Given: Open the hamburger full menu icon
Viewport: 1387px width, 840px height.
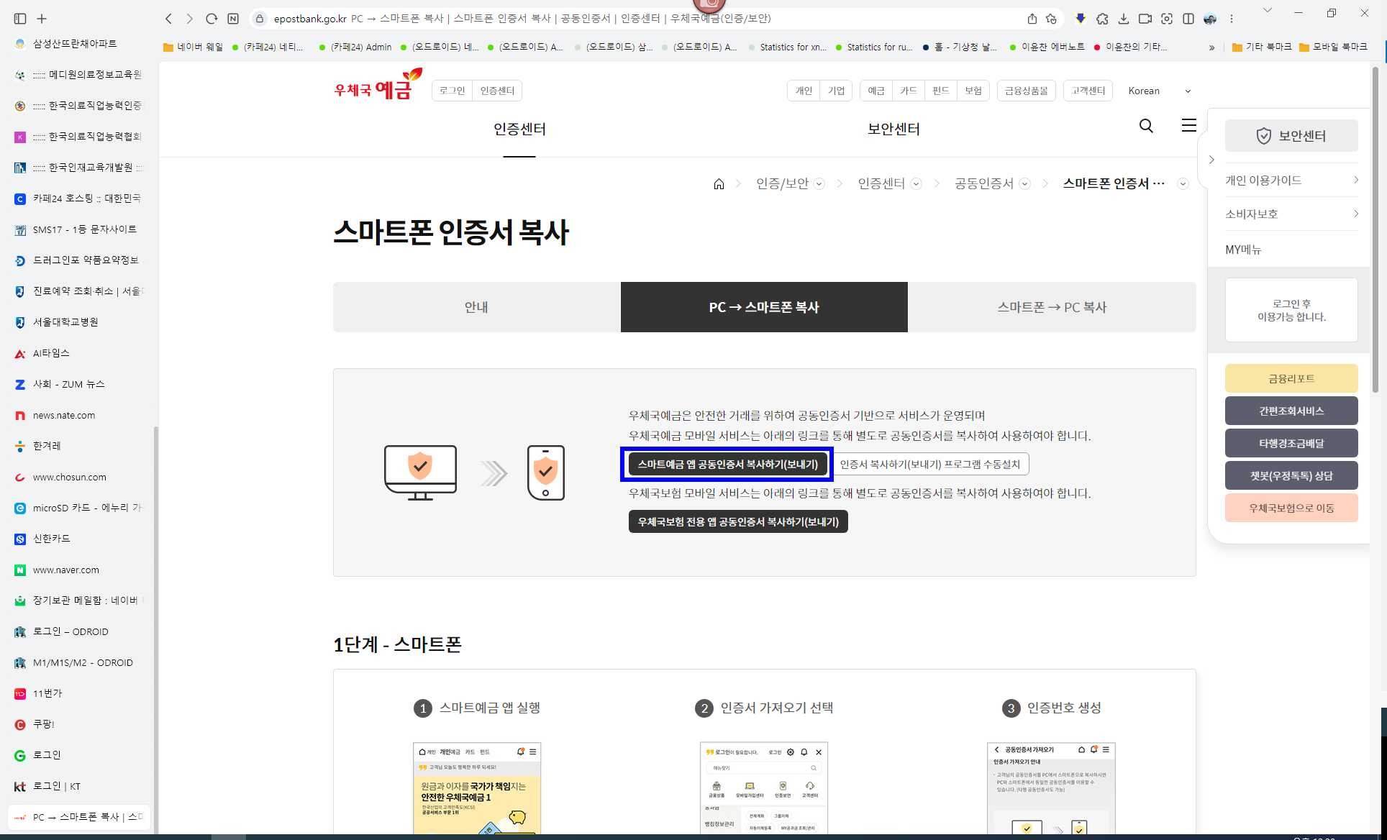Looking at the screenshot, I should coord(1189,125).
